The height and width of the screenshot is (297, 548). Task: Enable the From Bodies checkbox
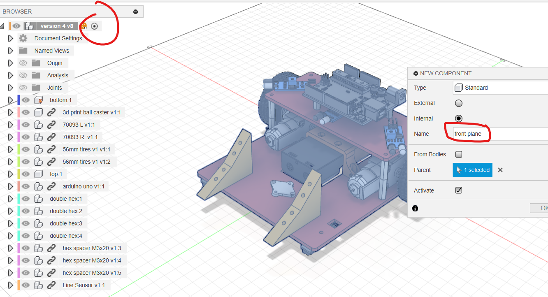(x=459, y=154)
